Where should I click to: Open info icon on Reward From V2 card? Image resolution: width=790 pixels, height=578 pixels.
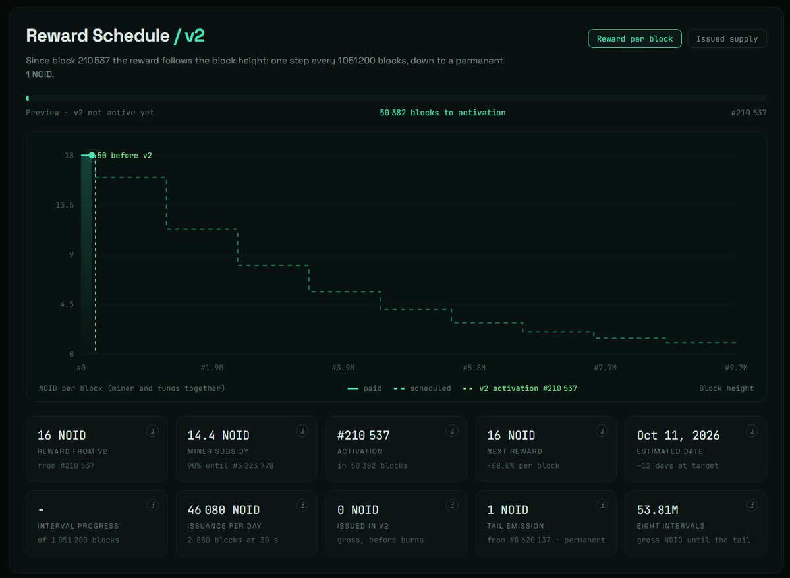pyautogui.click(x=152, y=431)
